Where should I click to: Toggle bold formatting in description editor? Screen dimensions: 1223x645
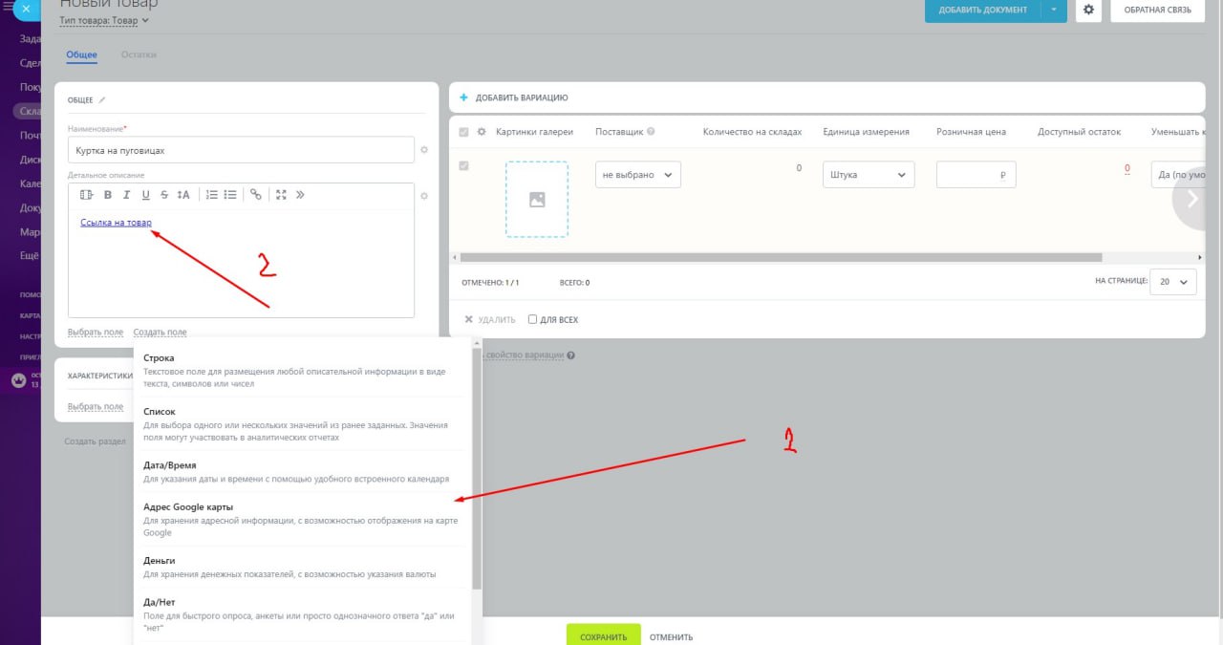point(108,195)
